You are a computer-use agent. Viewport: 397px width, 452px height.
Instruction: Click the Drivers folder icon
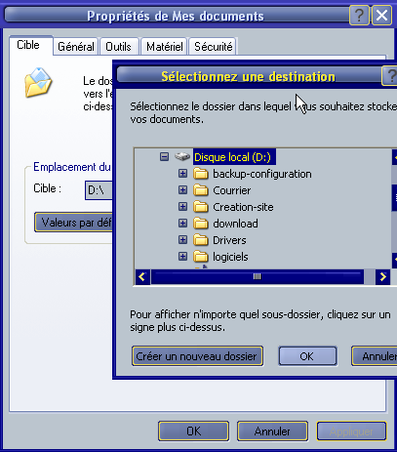pyautogui.click(x=201, y=240)
